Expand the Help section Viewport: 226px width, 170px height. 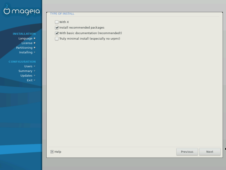[56, 152]
